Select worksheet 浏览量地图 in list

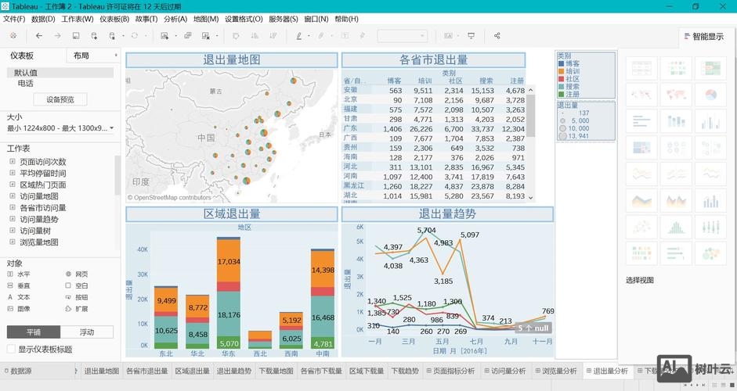pos(39,242)
